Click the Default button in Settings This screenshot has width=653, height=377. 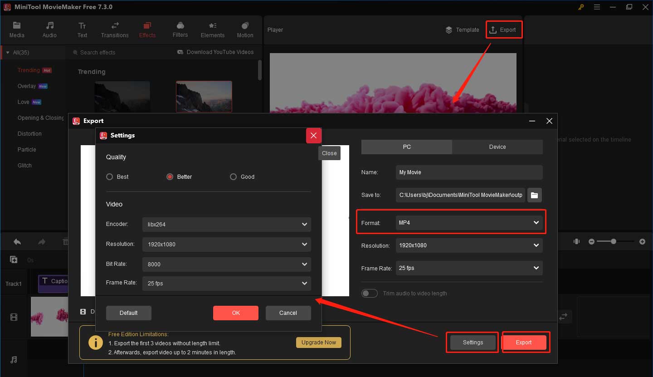pos(129,313)
